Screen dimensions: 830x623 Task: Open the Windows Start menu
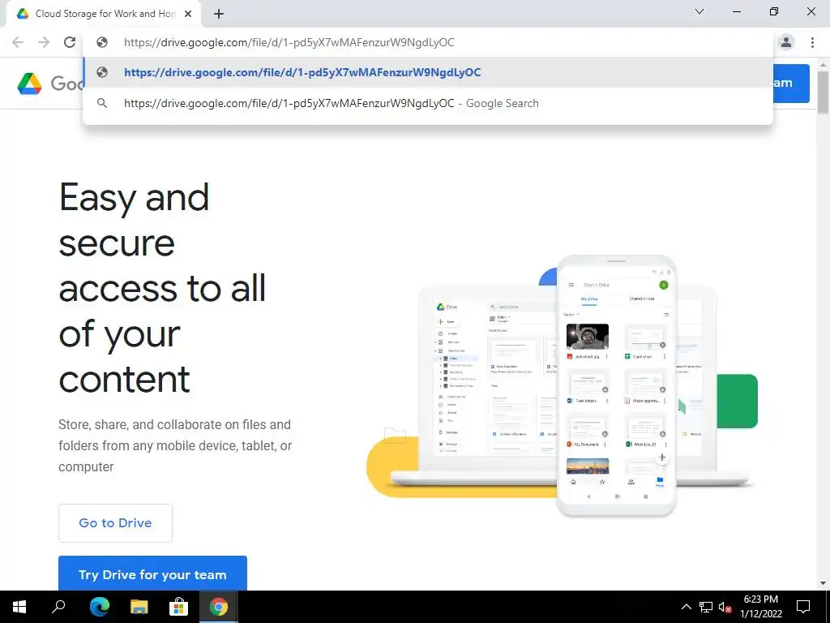[x=19, y=607]
